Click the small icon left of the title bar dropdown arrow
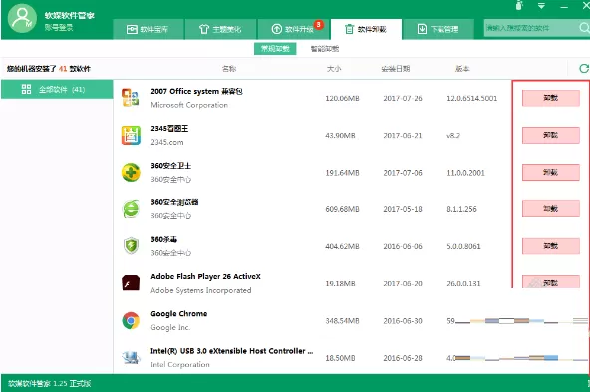590x392 pixels. (519, 5)
